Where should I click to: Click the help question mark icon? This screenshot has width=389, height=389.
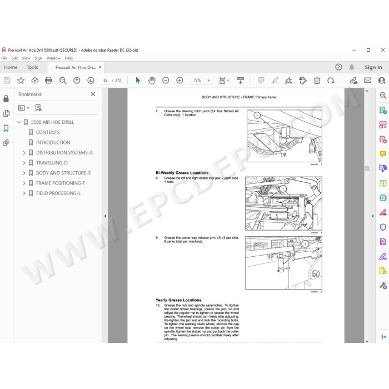(x=338, y=67)
